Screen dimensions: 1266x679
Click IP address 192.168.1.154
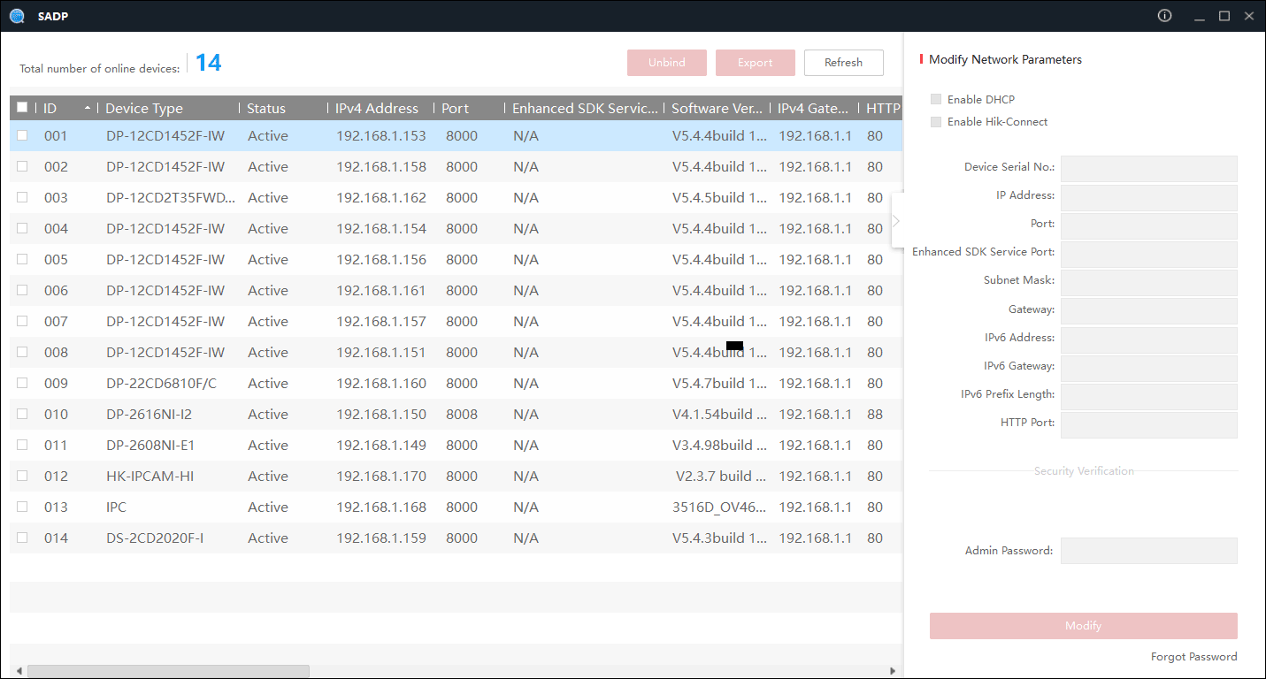click(x=381, y=229)
